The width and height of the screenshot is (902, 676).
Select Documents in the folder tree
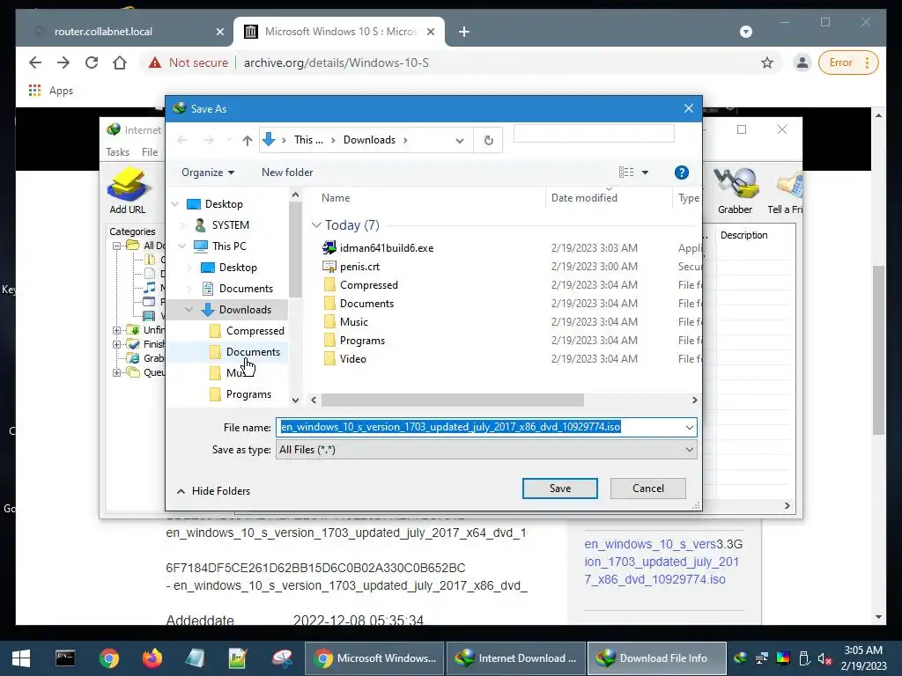click(246, 289)
